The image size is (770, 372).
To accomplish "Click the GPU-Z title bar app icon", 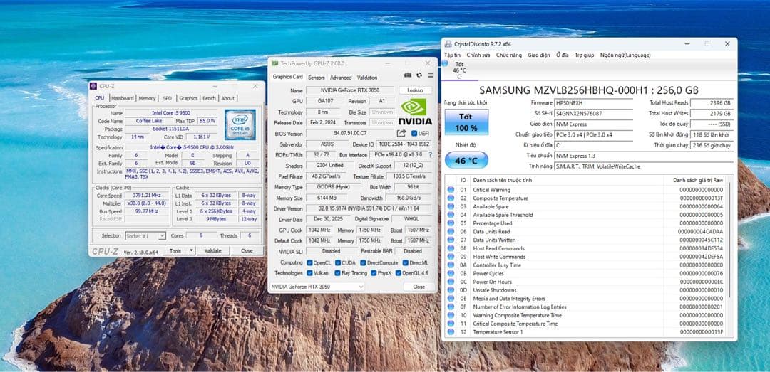I will pyautogui.click(x=275, y=63).
